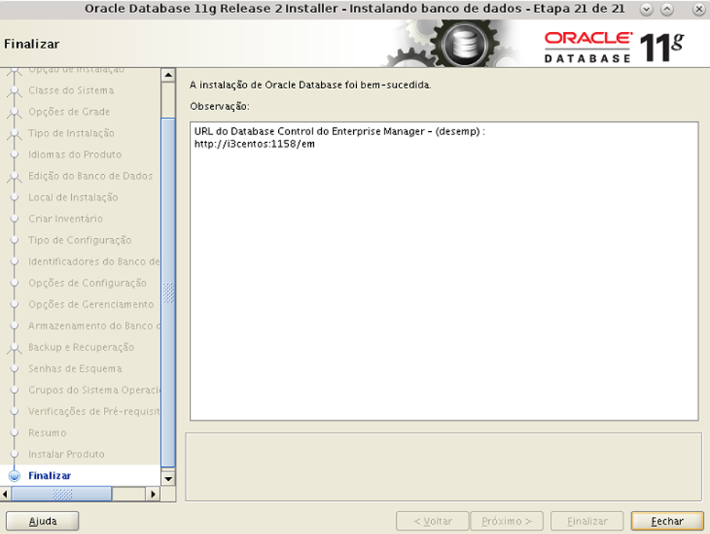Click the sidebar scroll down arrow
Screen dimensions: 710x534
[169, 479]
